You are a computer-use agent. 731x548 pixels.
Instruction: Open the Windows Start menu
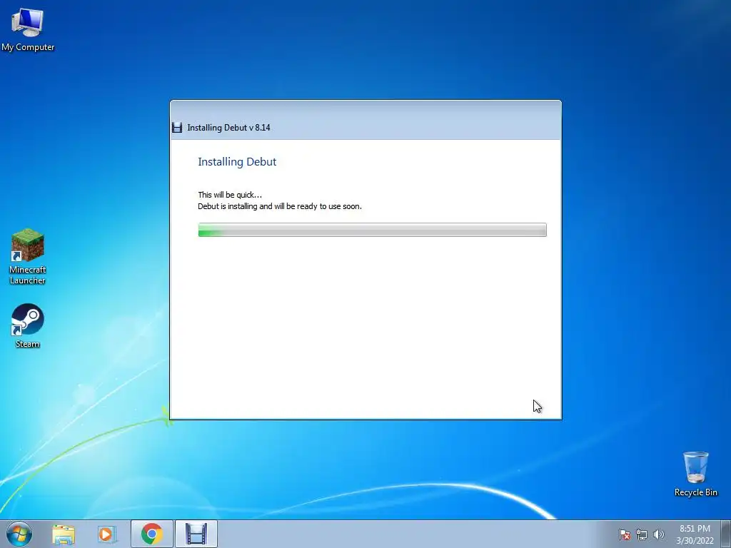[x=19, y=534]
